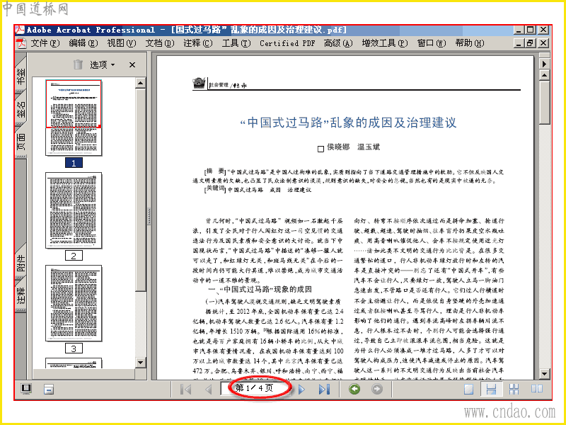Jump to last page arrow
The width and height of the screenshot is (566, 425).
pos(324,389)
